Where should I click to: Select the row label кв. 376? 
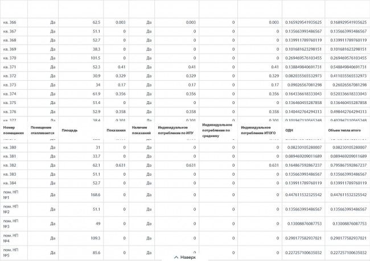coord(10,112)
